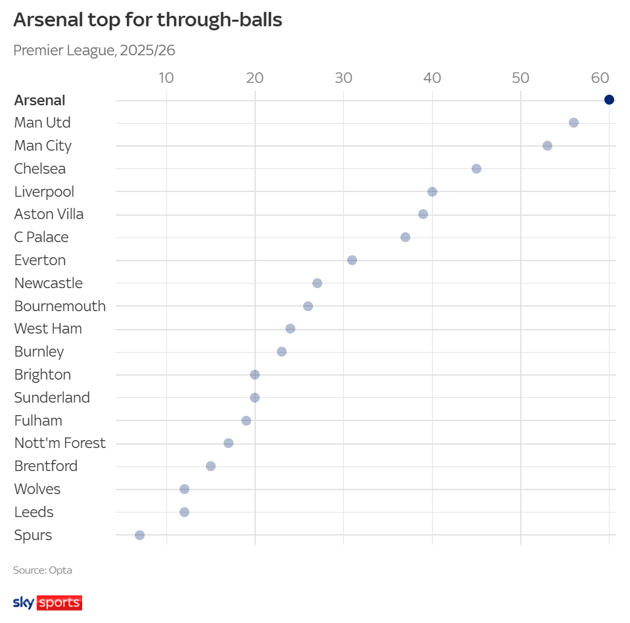Click the Liverpool data dot
Viewport: 630px width, 623px height.
click(432, 191)
